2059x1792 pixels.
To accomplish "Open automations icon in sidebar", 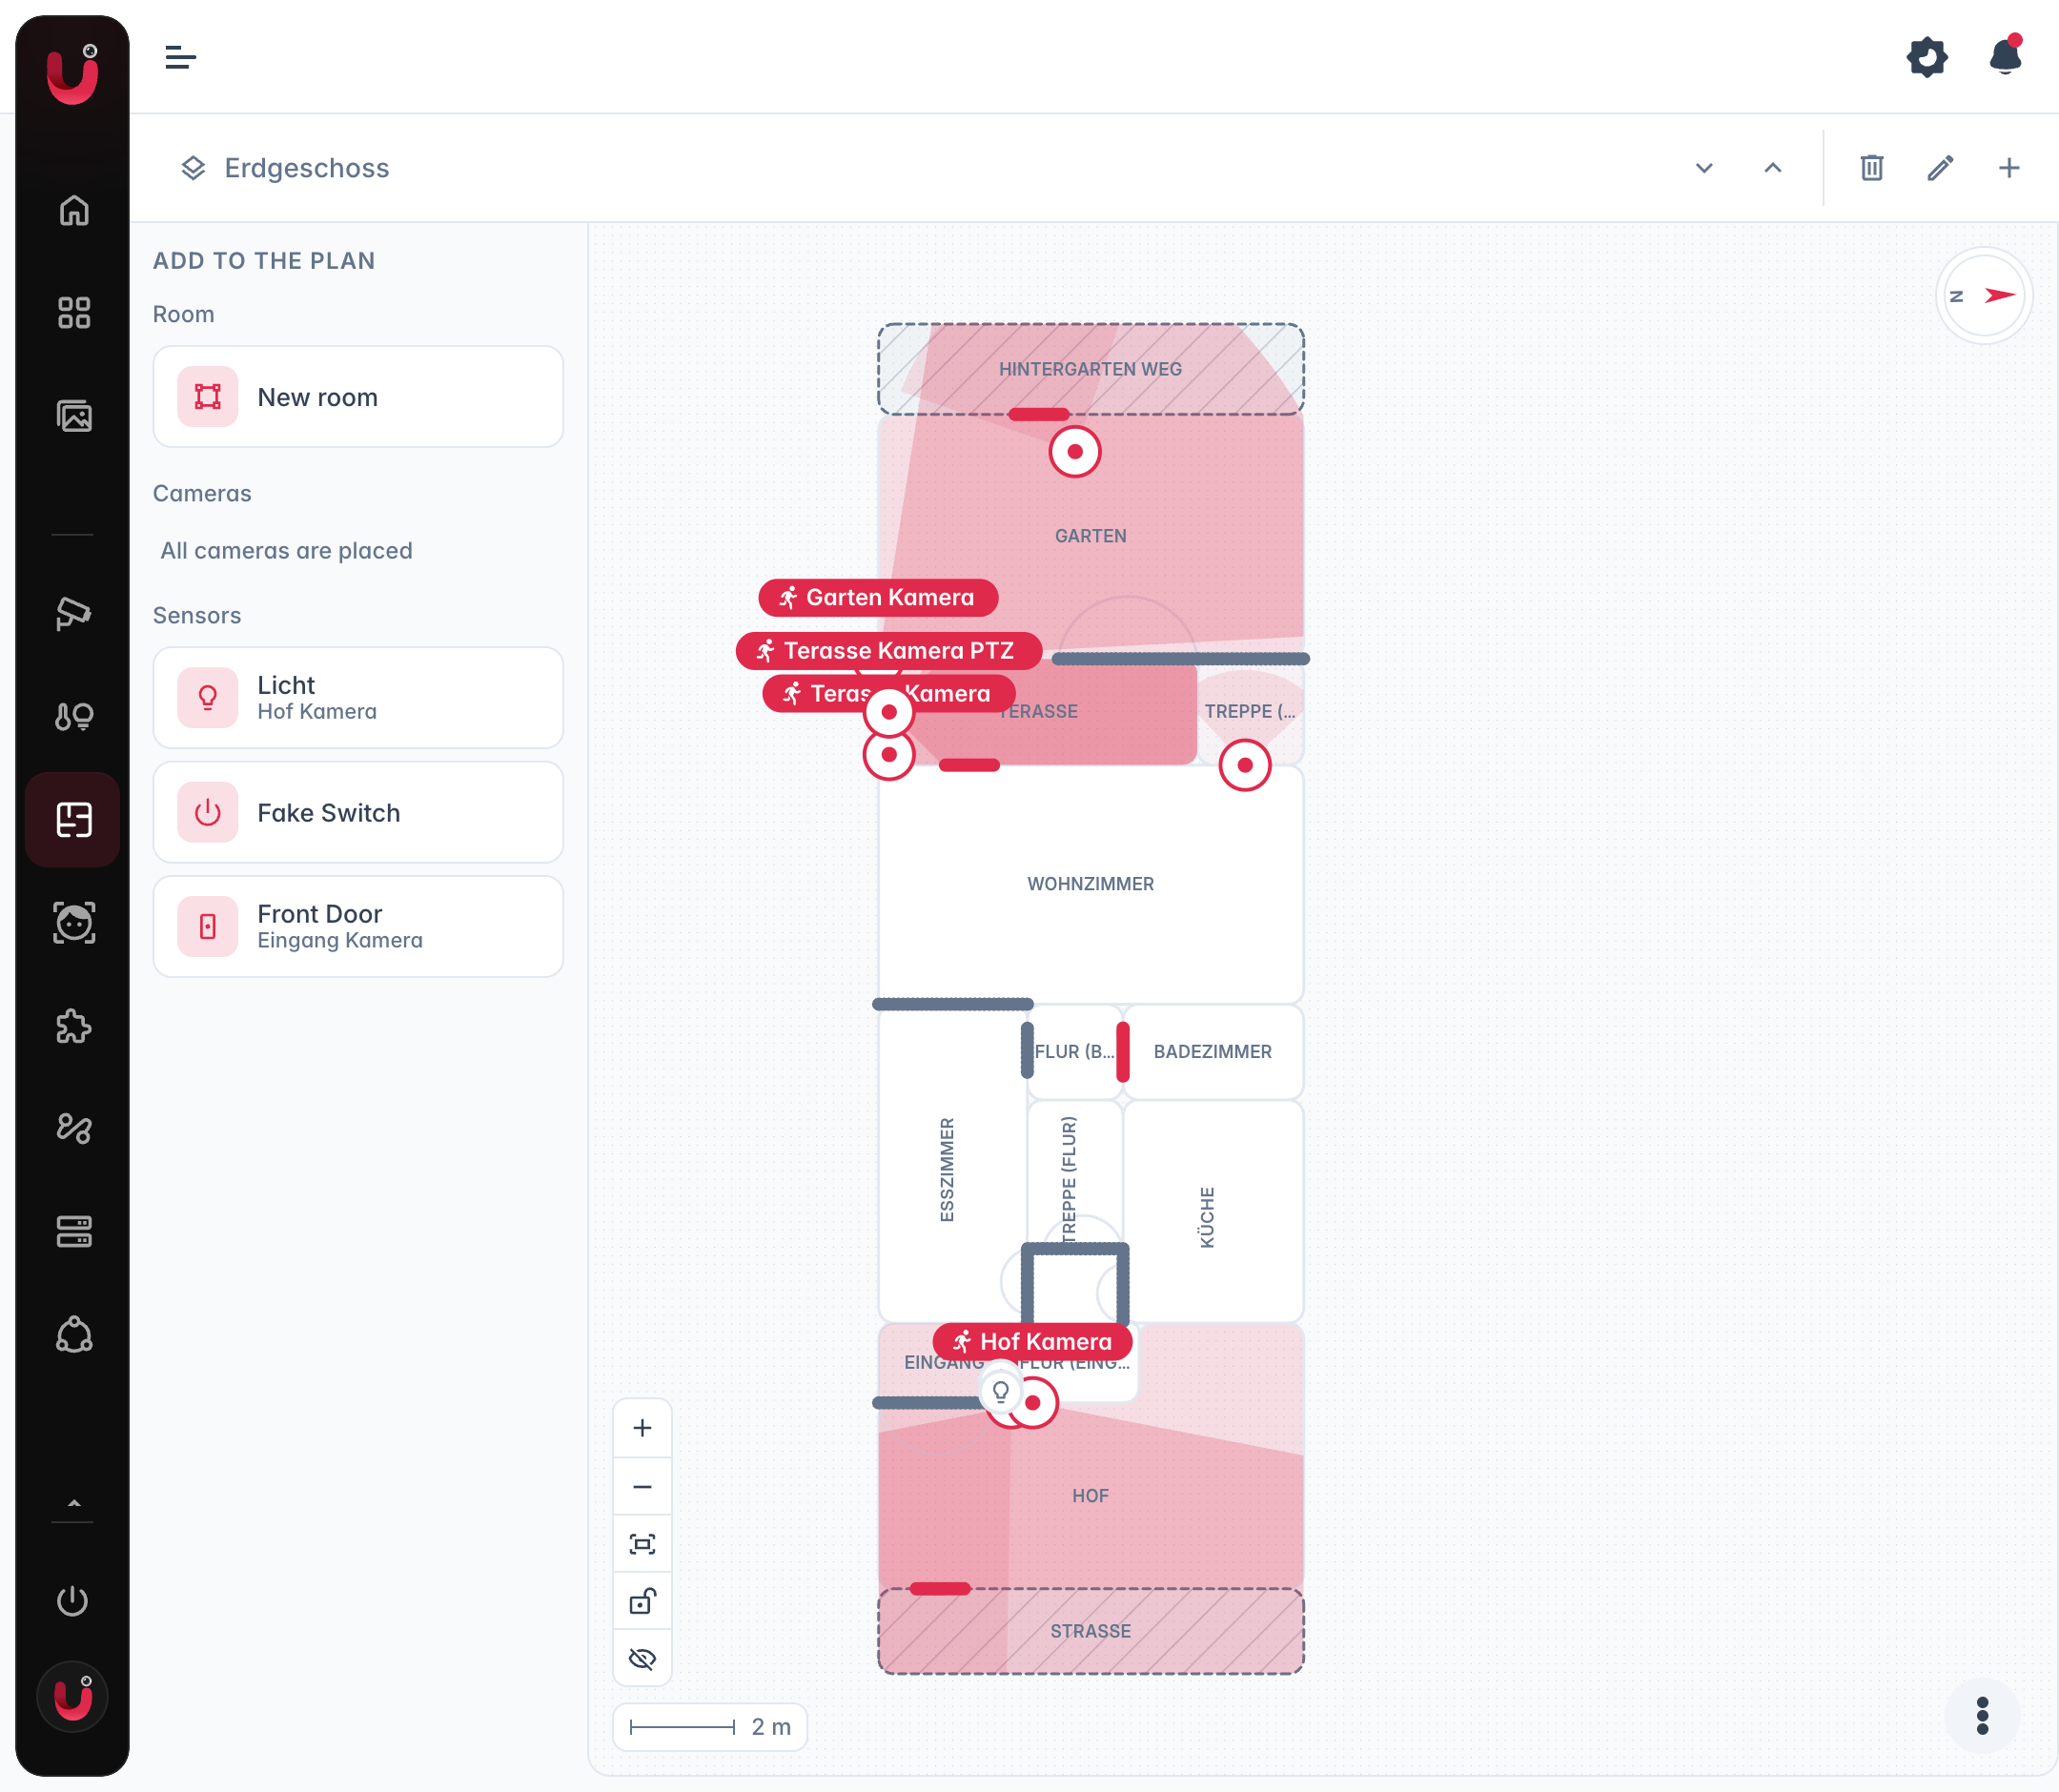I will coord(74,1128).
